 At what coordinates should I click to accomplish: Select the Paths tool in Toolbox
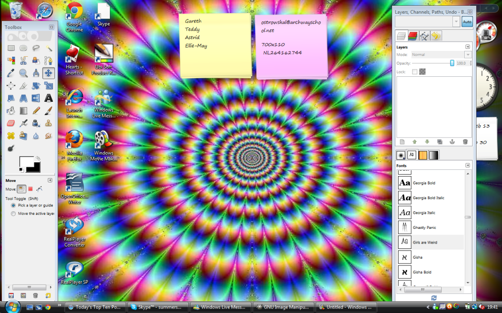click(x=49, y=61)
